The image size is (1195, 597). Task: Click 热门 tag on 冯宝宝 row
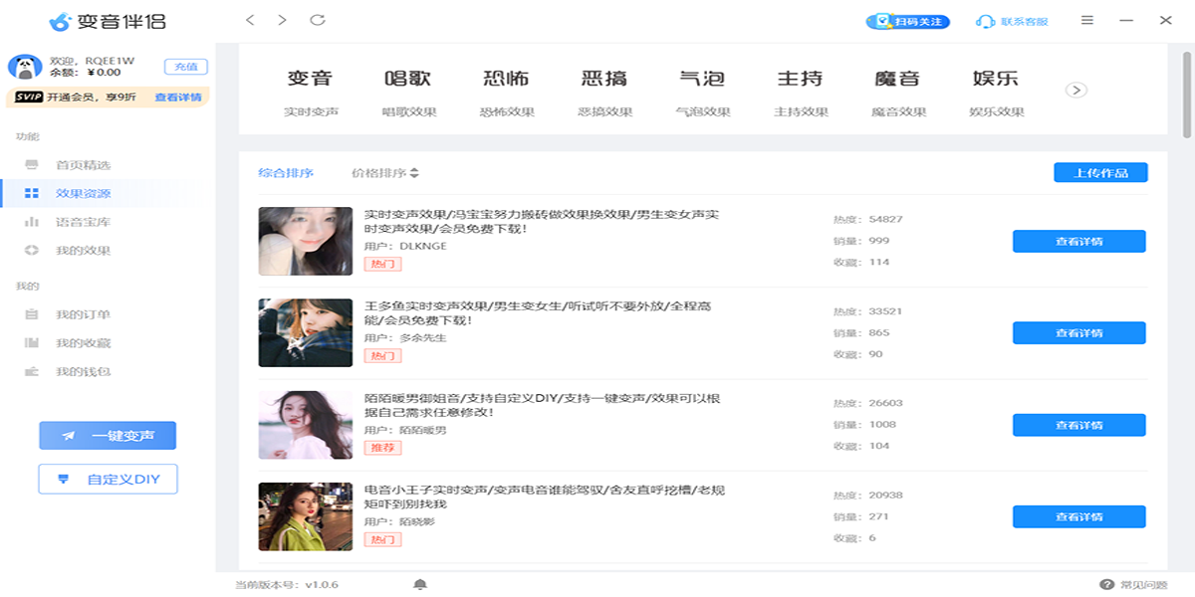(x=382, y=264)
